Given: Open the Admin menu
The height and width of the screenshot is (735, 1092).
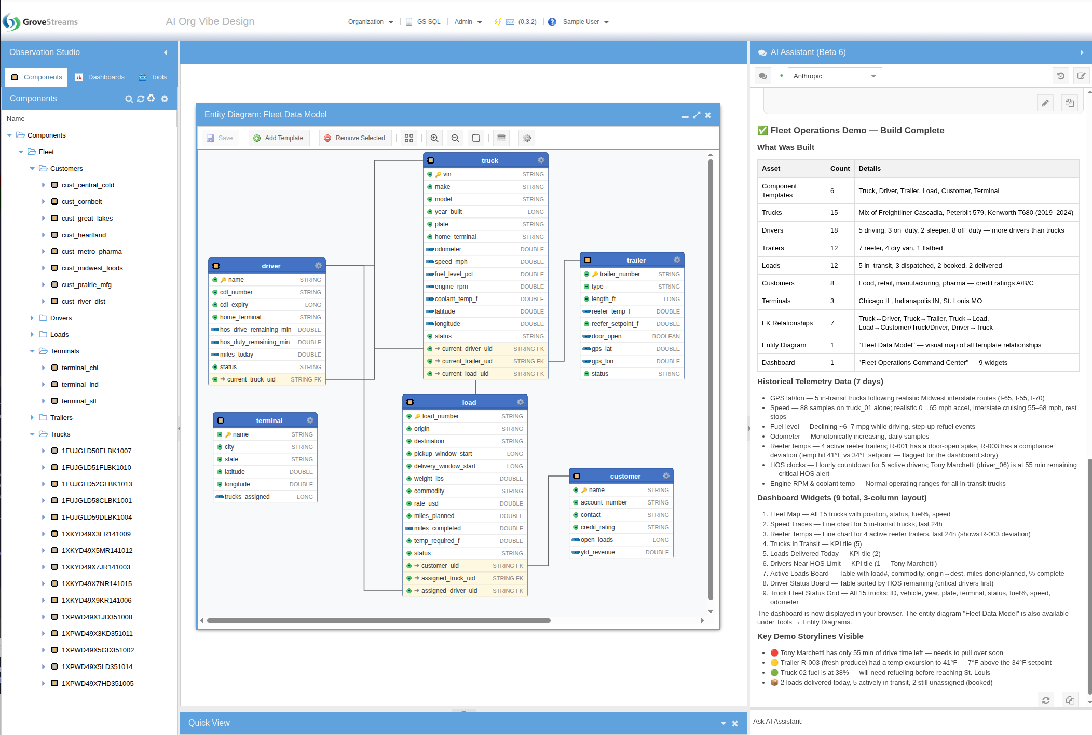Looking at the screenshot, I should pyautogui.click(x=468, y=22).
